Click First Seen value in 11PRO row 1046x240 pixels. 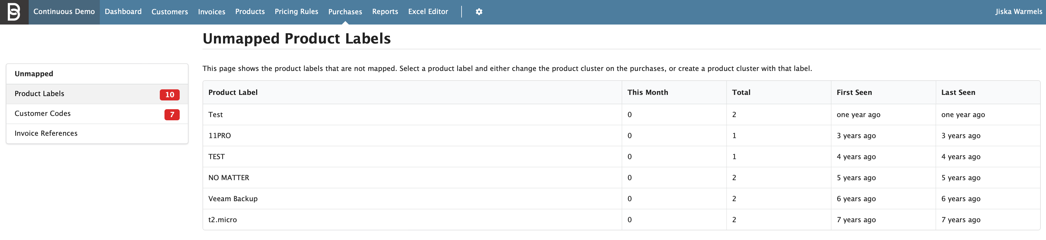coord(856,136)
